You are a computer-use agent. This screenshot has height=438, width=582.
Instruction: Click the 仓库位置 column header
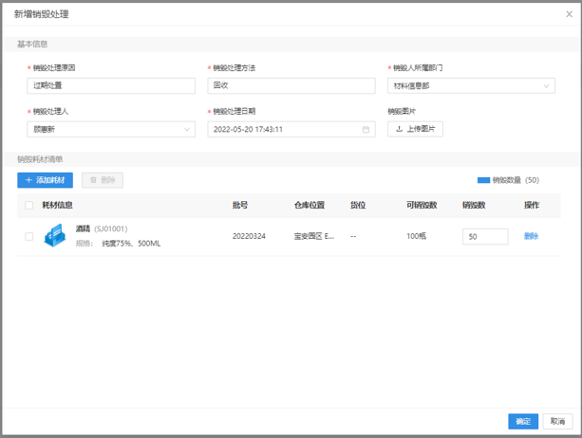pyautogui.click(x=310, y=206)
